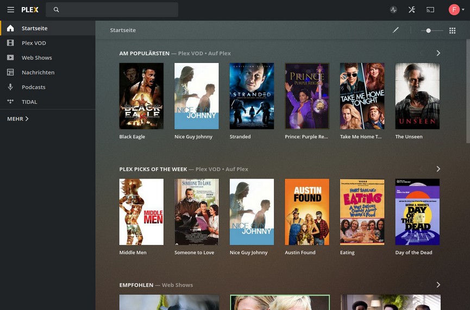Click The Unseen title text
Screen dimensions: 470x310
pyautogui.click(x=409, y=137)
